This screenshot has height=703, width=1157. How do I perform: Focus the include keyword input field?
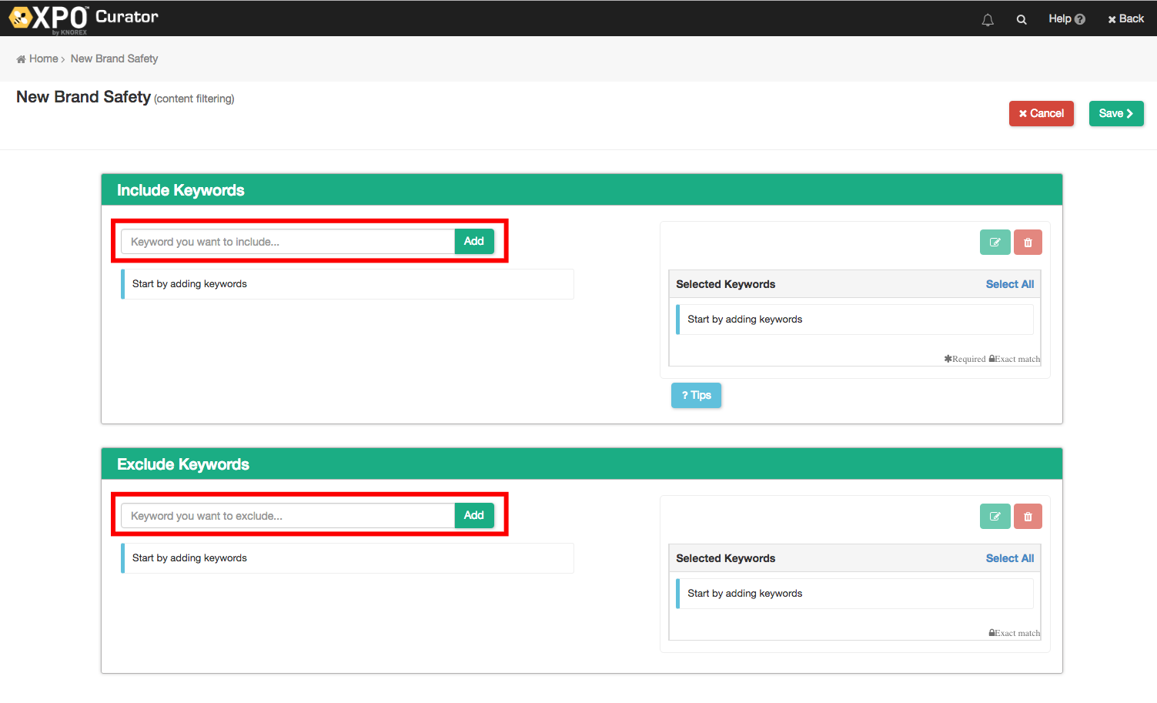click(287, 242)
